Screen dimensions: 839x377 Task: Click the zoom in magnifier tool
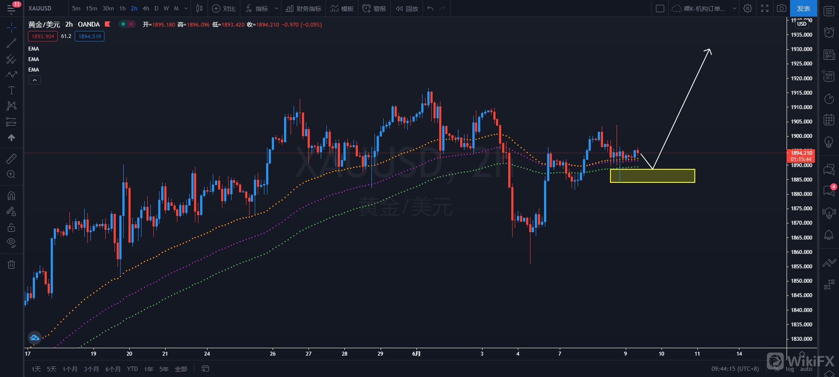(11, 175)
